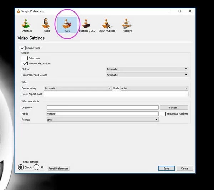The height and width of the screenshot is (190, 214).
Task: Click the Deinterlacing label
Action: [x=29, y=88]
